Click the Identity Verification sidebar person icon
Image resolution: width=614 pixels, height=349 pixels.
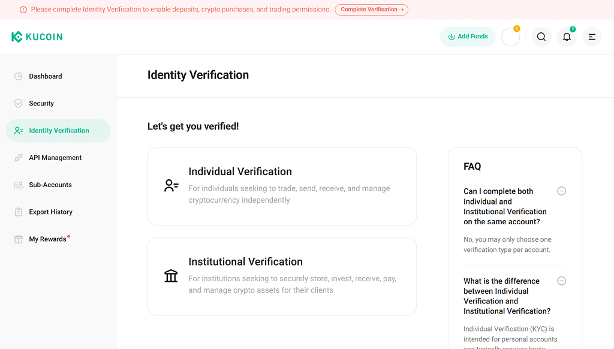pyautogui.click(x=19, y=131)
